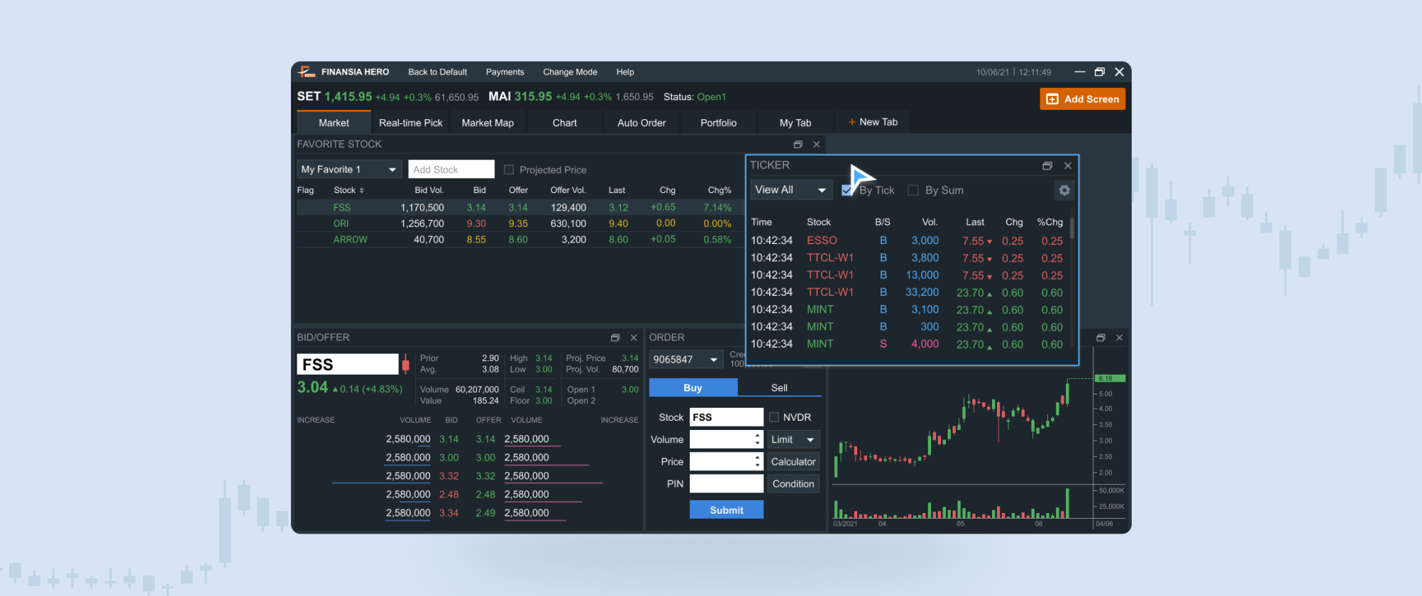Switch to the Chart tab
The height and width of the screenshot is (596, 1422).
(x=565, y=122)
